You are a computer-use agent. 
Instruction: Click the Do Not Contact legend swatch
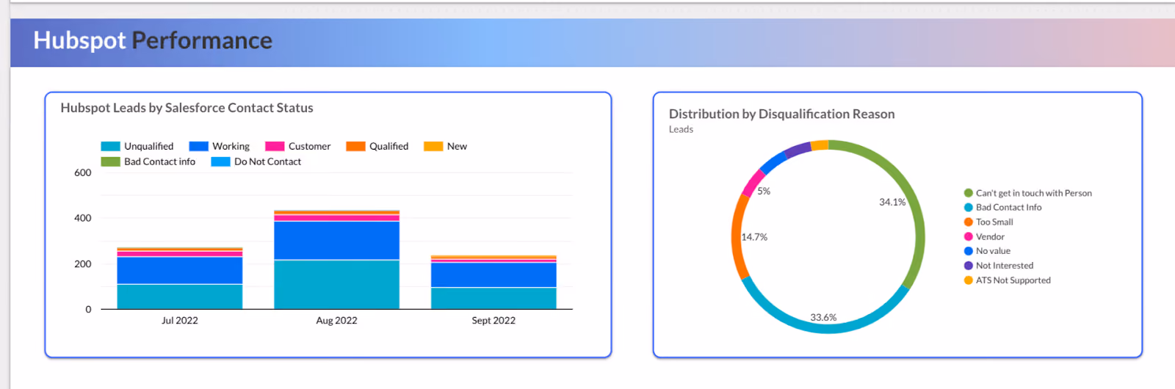pyautogui.click(x=220, y=161)
